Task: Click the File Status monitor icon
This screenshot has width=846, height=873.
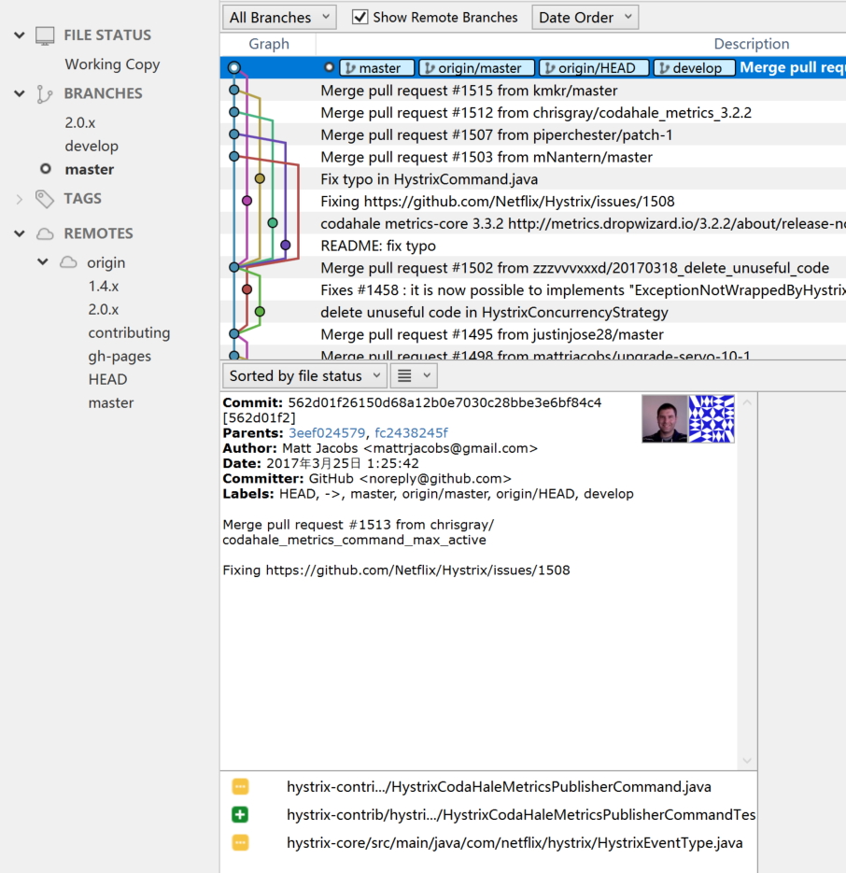Action: coord(45,35)
